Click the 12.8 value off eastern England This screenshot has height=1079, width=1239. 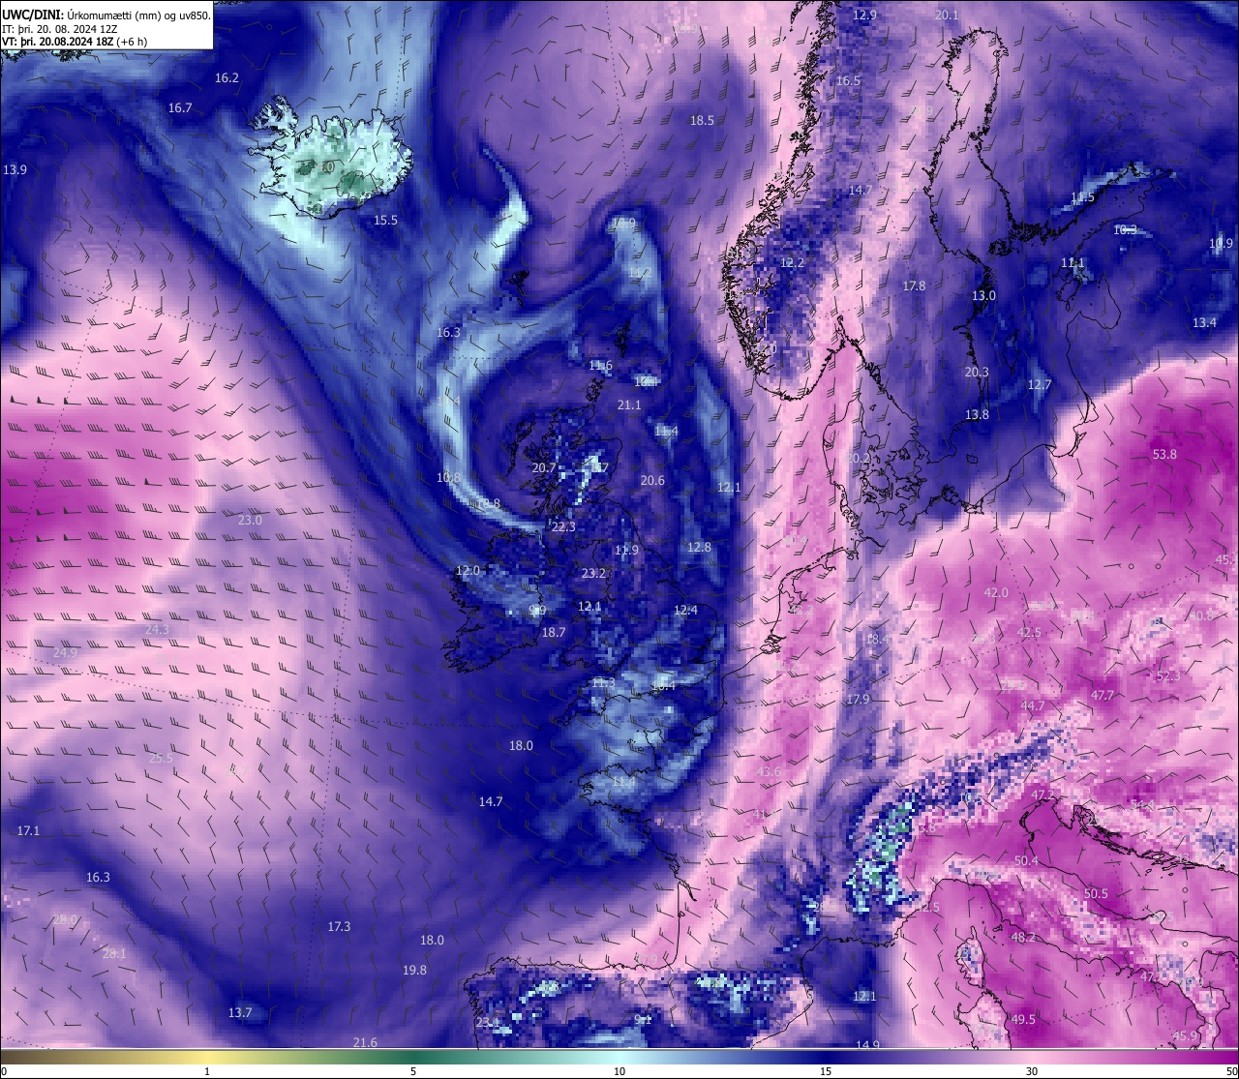(x=699, y=547)
